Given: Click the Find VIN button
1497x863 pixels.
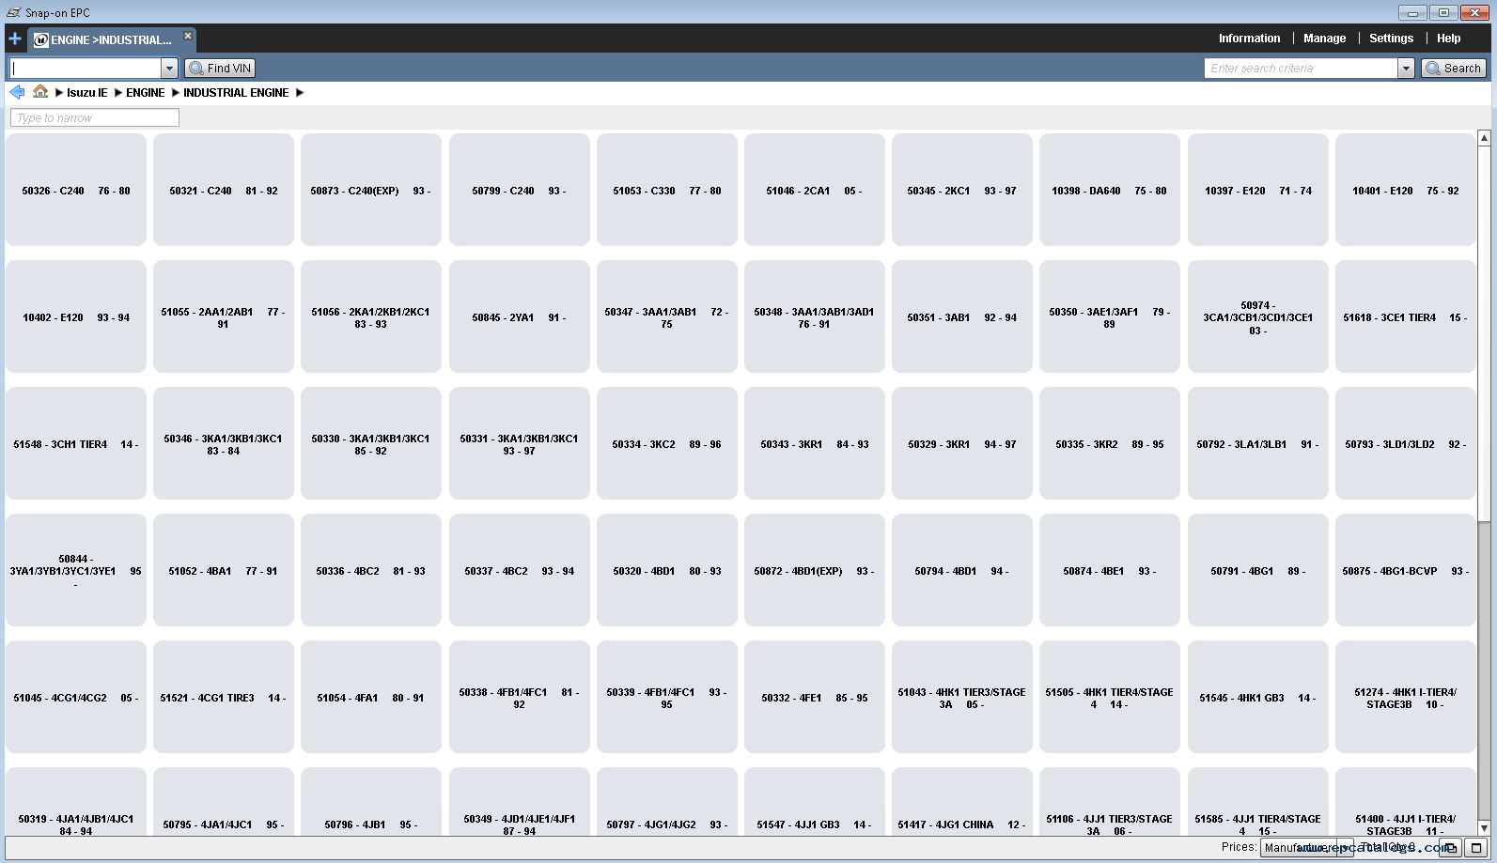Looking at the screenshot, I should click(220, 68).
